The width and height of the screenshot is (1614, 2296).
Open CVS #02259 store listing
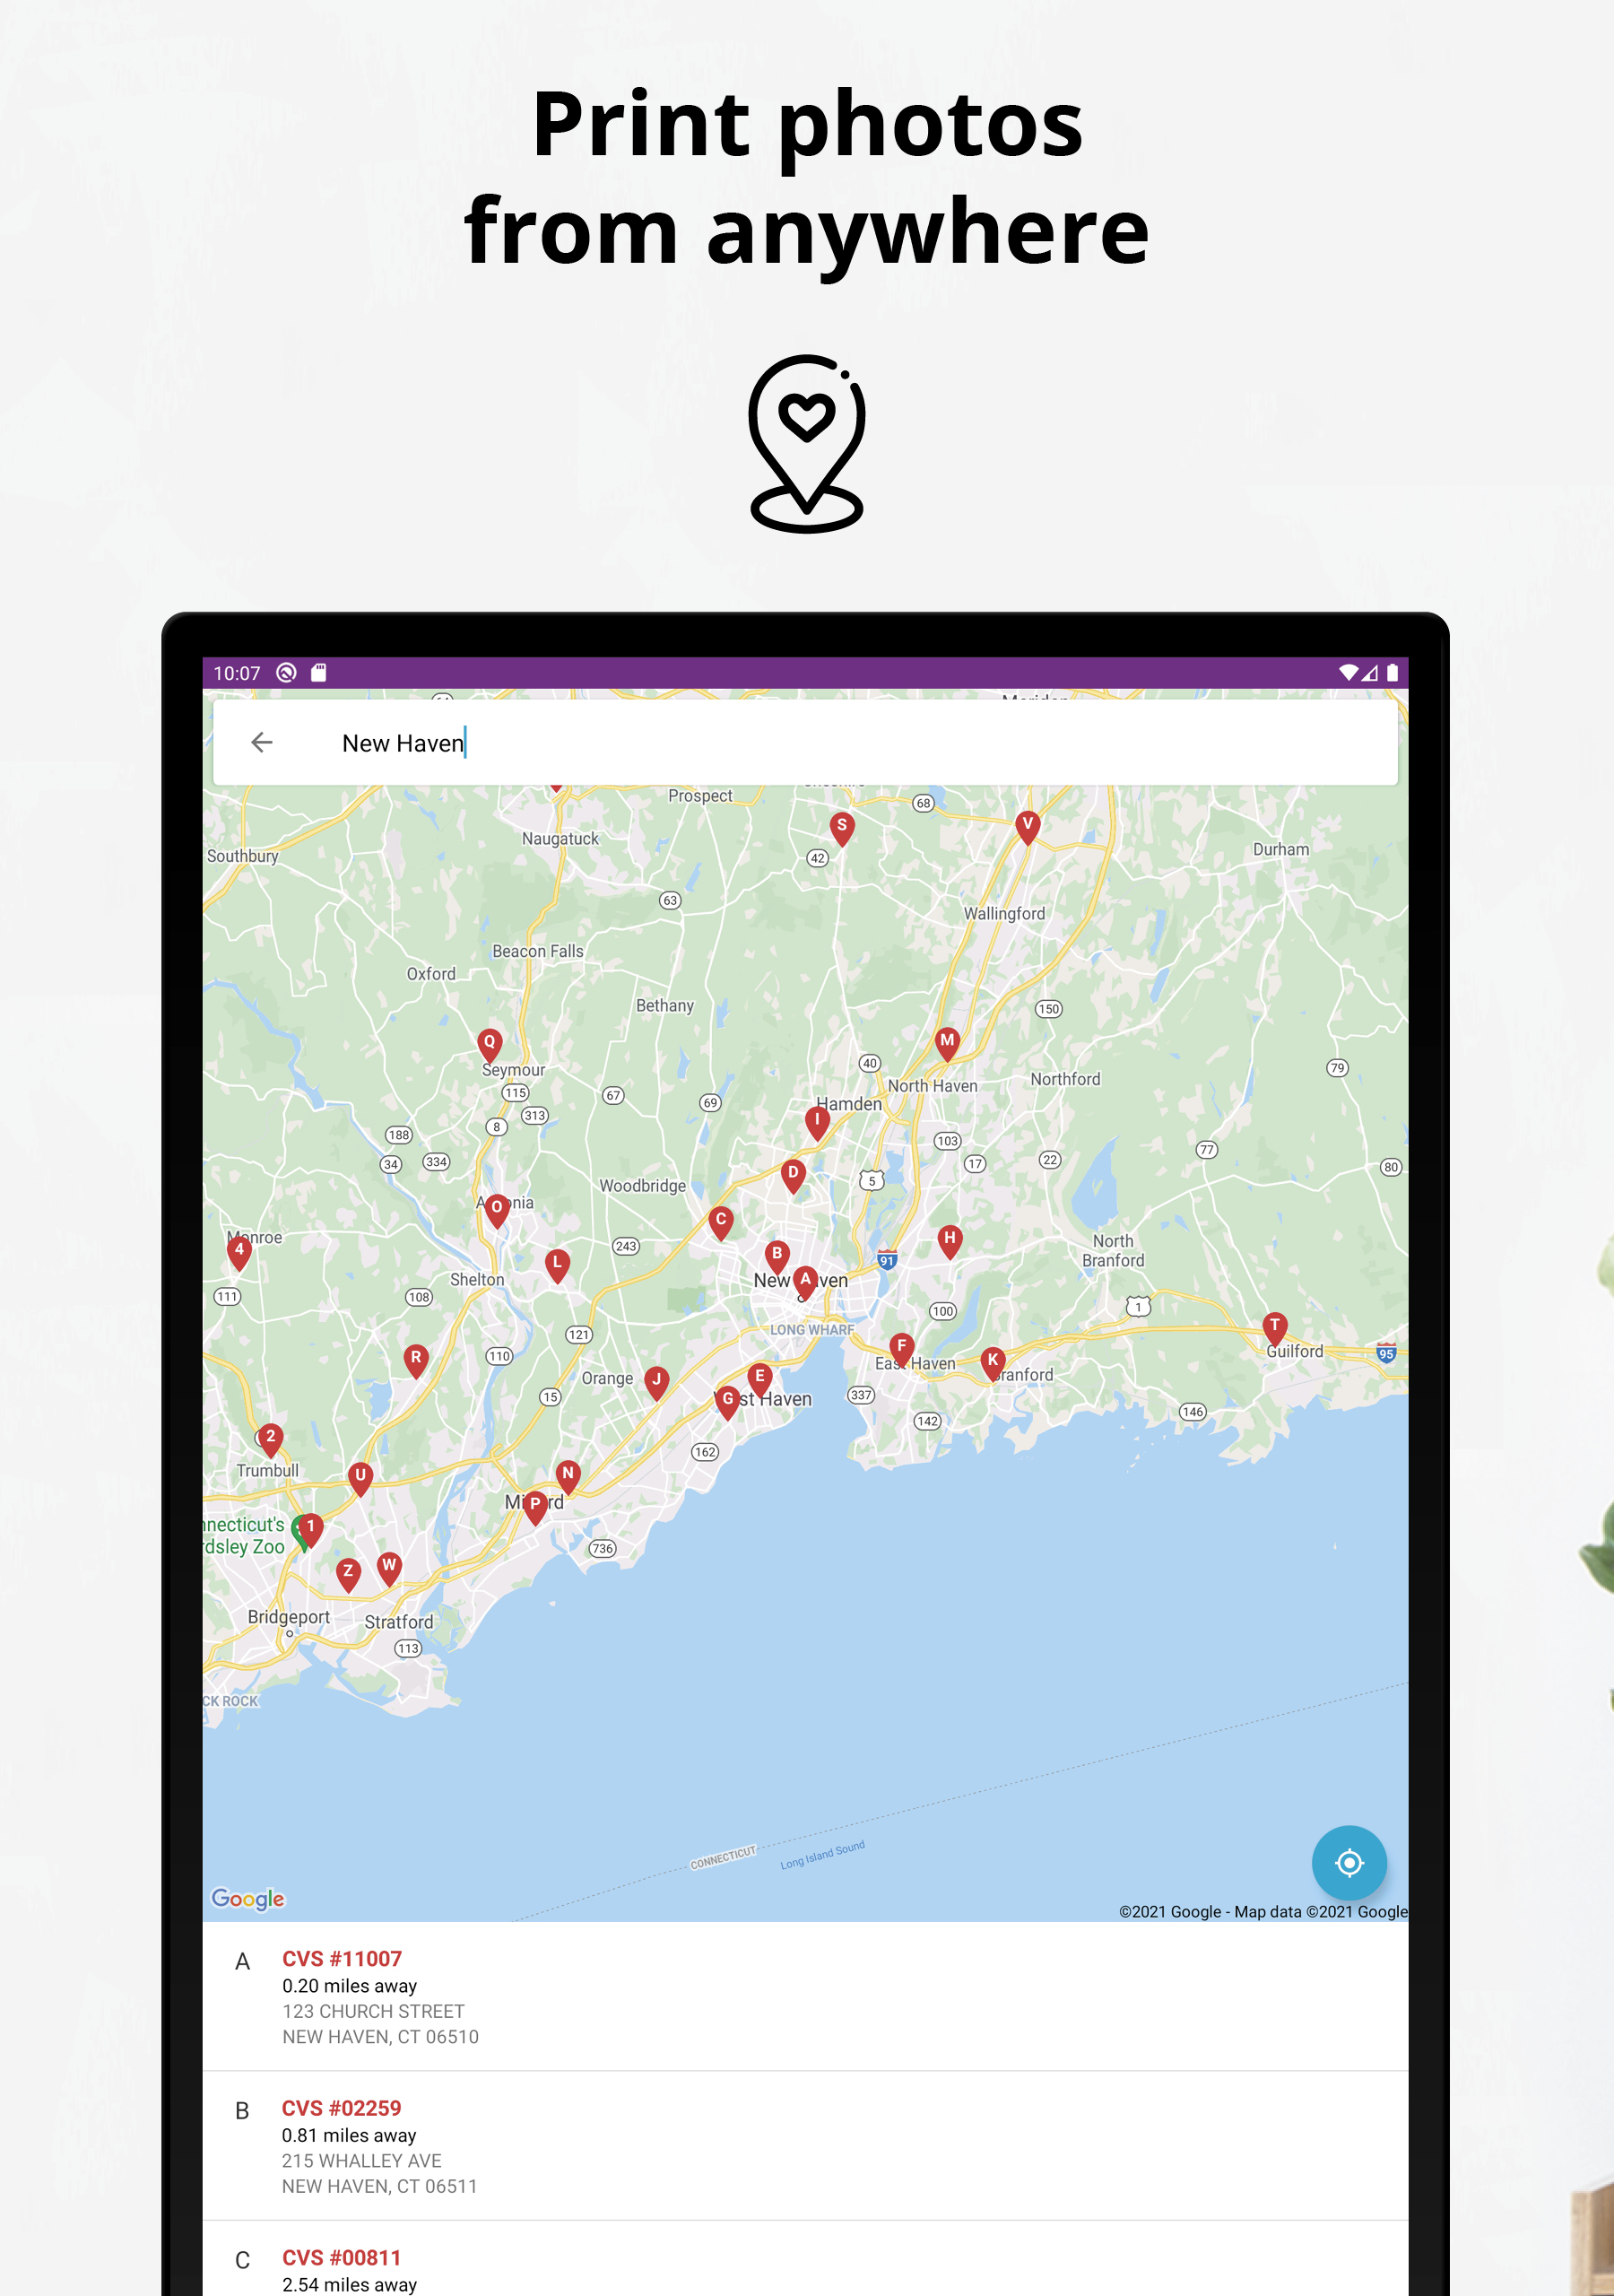pyautogui.click(x=805, y=2146)
